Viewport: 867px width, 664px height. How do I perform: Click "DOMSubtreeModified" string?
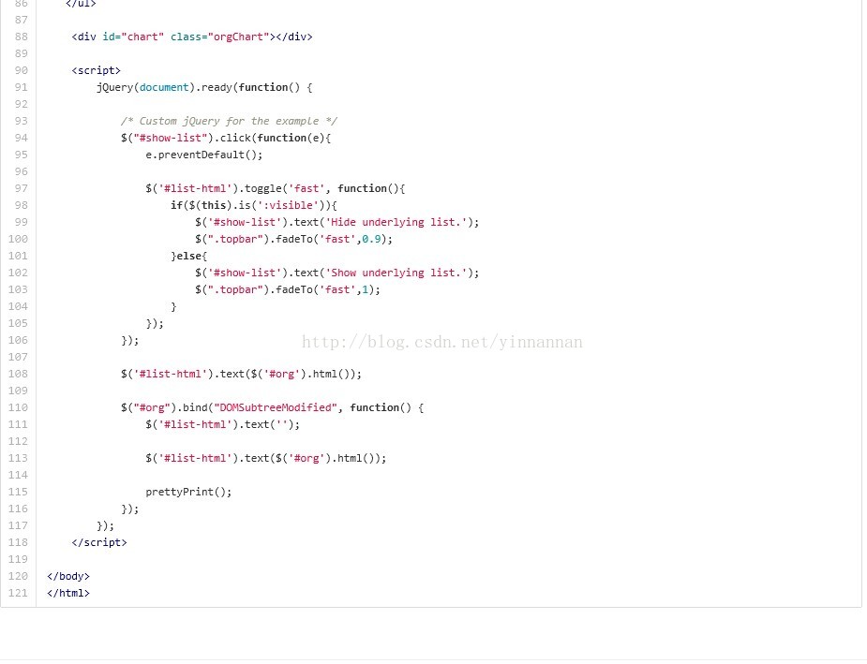point(276,407)
